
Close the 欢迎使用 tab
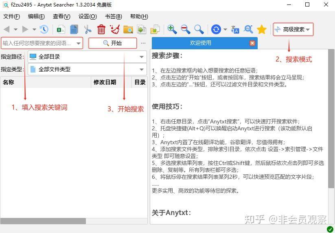(252, 43)
